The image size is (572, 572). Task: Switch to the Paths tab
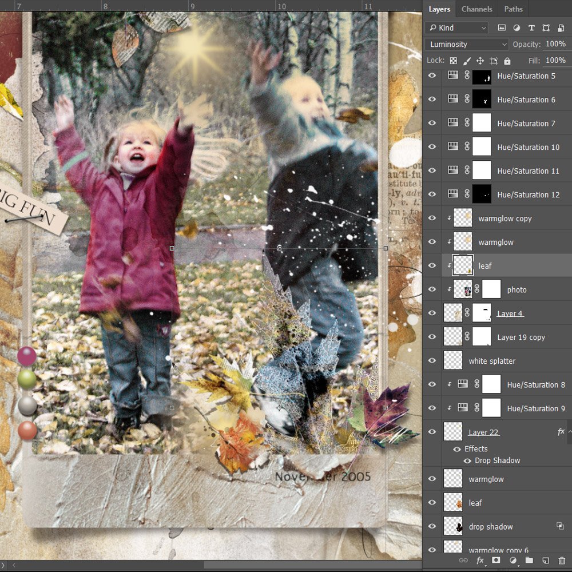[x=513, y=9]
